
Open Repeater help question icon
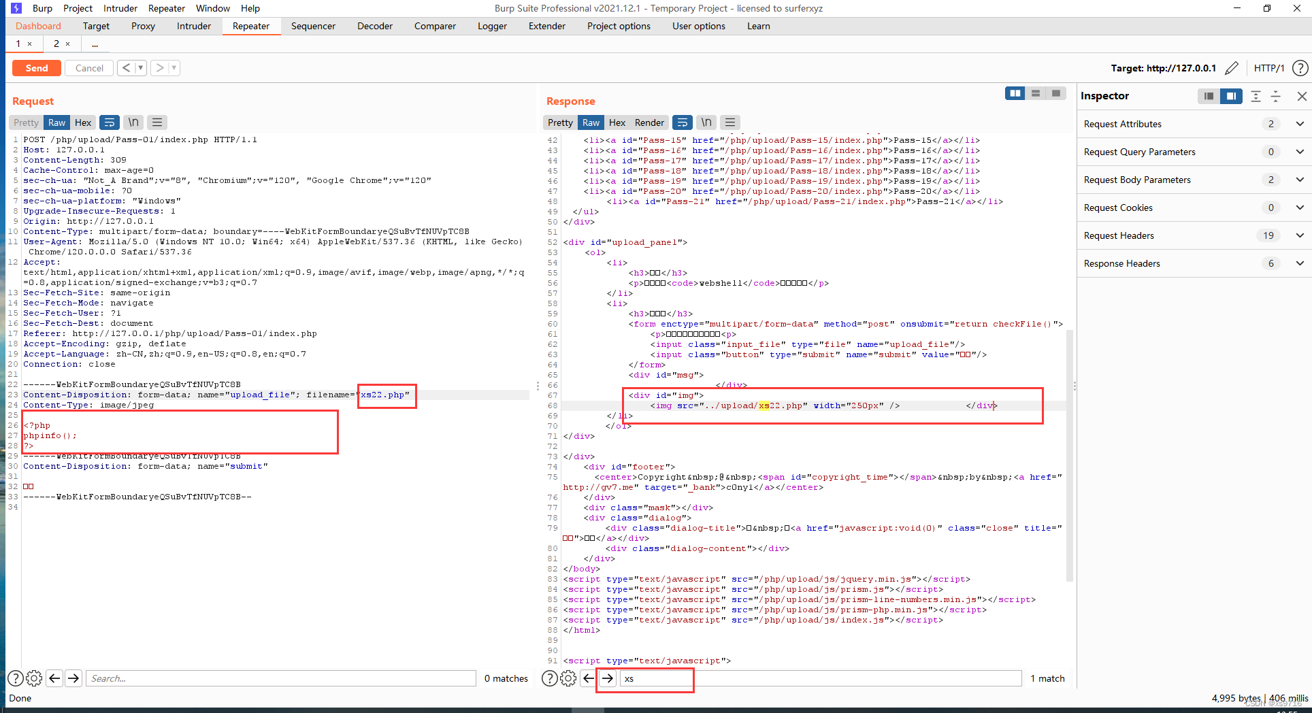[1300, 68]
